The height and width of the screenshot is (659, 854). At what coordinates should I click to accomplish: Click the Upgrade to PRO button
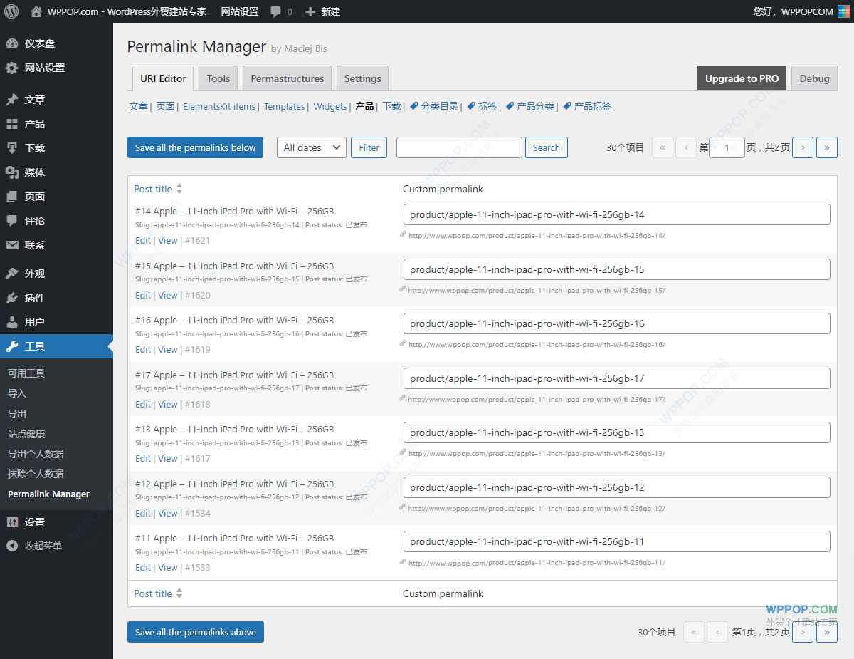tap(742, 78)
